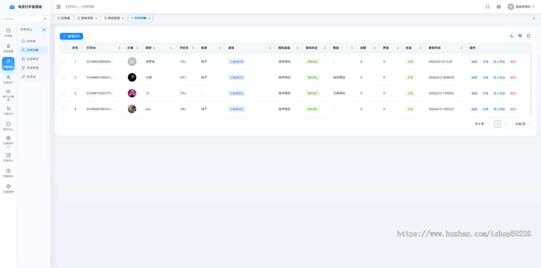This screenshot has width=541, height=268.
Task: Collapse the sidebar with menu fold icon
Action: click(58, 7)
